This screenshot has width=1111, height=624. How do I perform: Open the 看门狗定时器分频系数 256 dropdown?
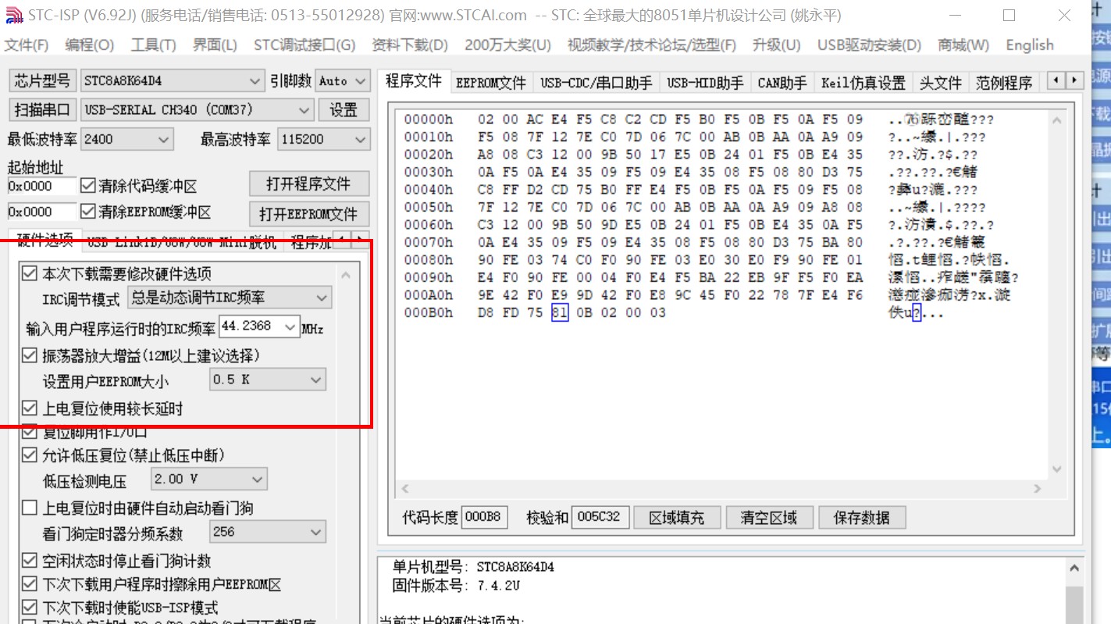(268, 532)
